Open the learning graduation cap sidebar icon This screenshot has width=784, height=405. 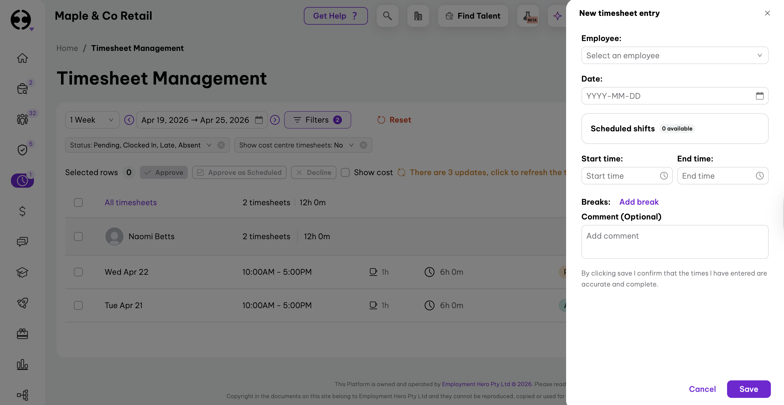(x=22, y=272)
